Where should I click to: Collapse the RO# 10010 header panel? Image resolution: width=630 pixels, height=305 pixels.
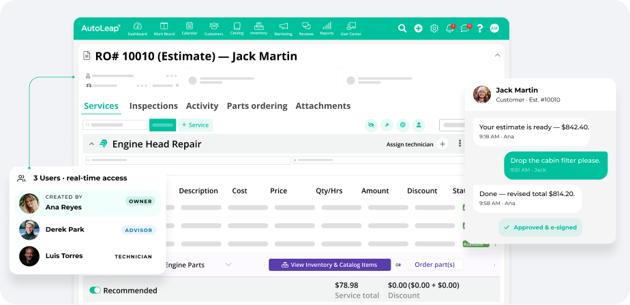(x=496, y=56)
